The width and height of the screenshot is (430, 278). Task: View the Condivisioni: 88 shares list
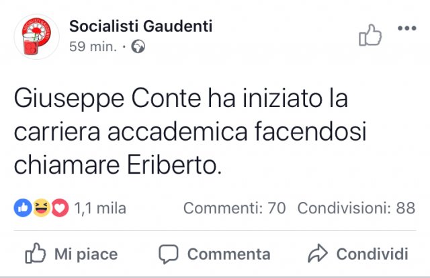[x=356, y=208]
